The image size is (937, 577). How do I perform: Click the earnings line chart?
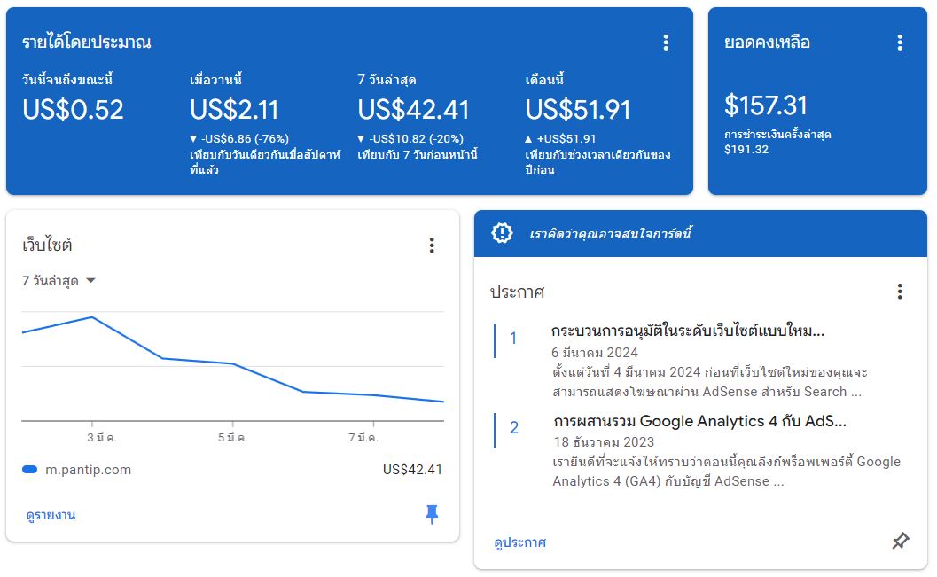pos(232,363)
